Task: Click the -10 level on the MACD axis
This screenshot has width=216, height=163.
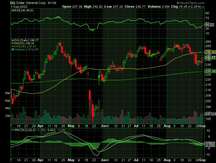Action: (x=208, y=155)
